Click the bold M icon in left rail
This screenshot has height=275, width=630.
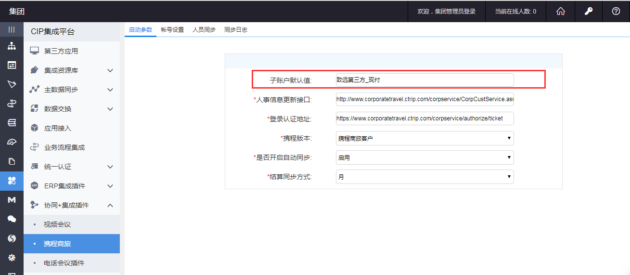[12, 200]
